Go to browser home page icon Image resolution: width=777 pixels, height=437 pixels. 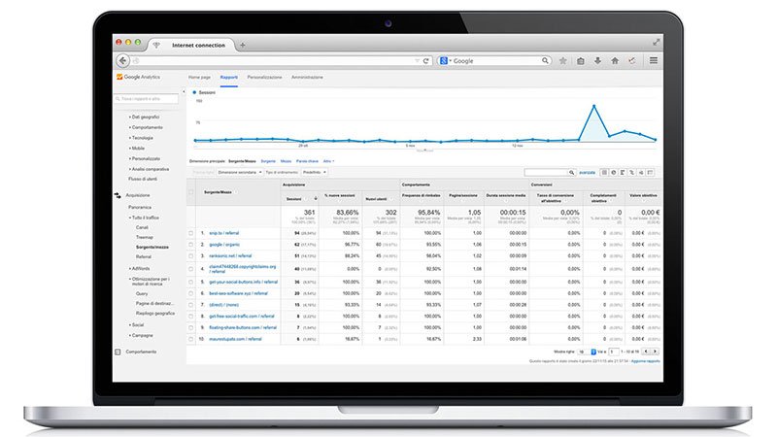tap(614, 60)
